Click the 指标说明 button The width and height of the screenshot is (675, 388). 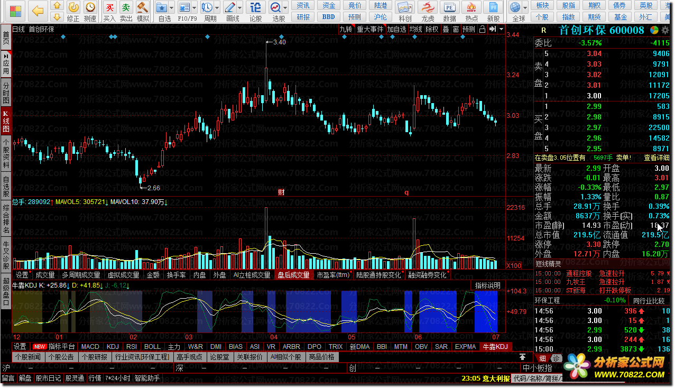[487, 285]
